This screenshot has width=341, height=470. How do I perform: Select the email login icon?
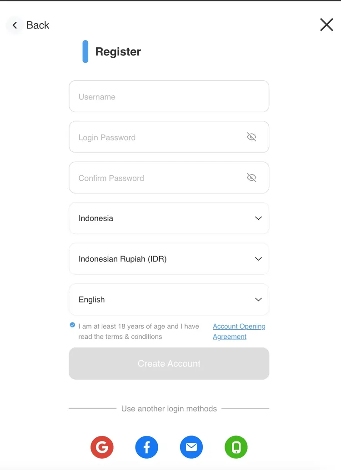pyautogui.click(x=191, y=447)
